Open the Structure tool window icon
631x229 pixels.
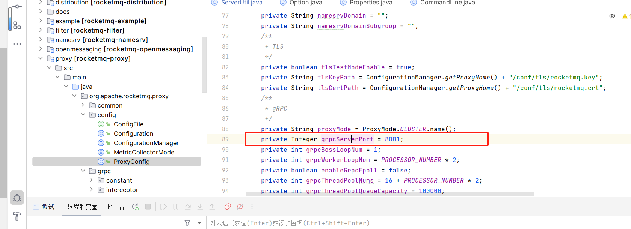coord(17,25)
